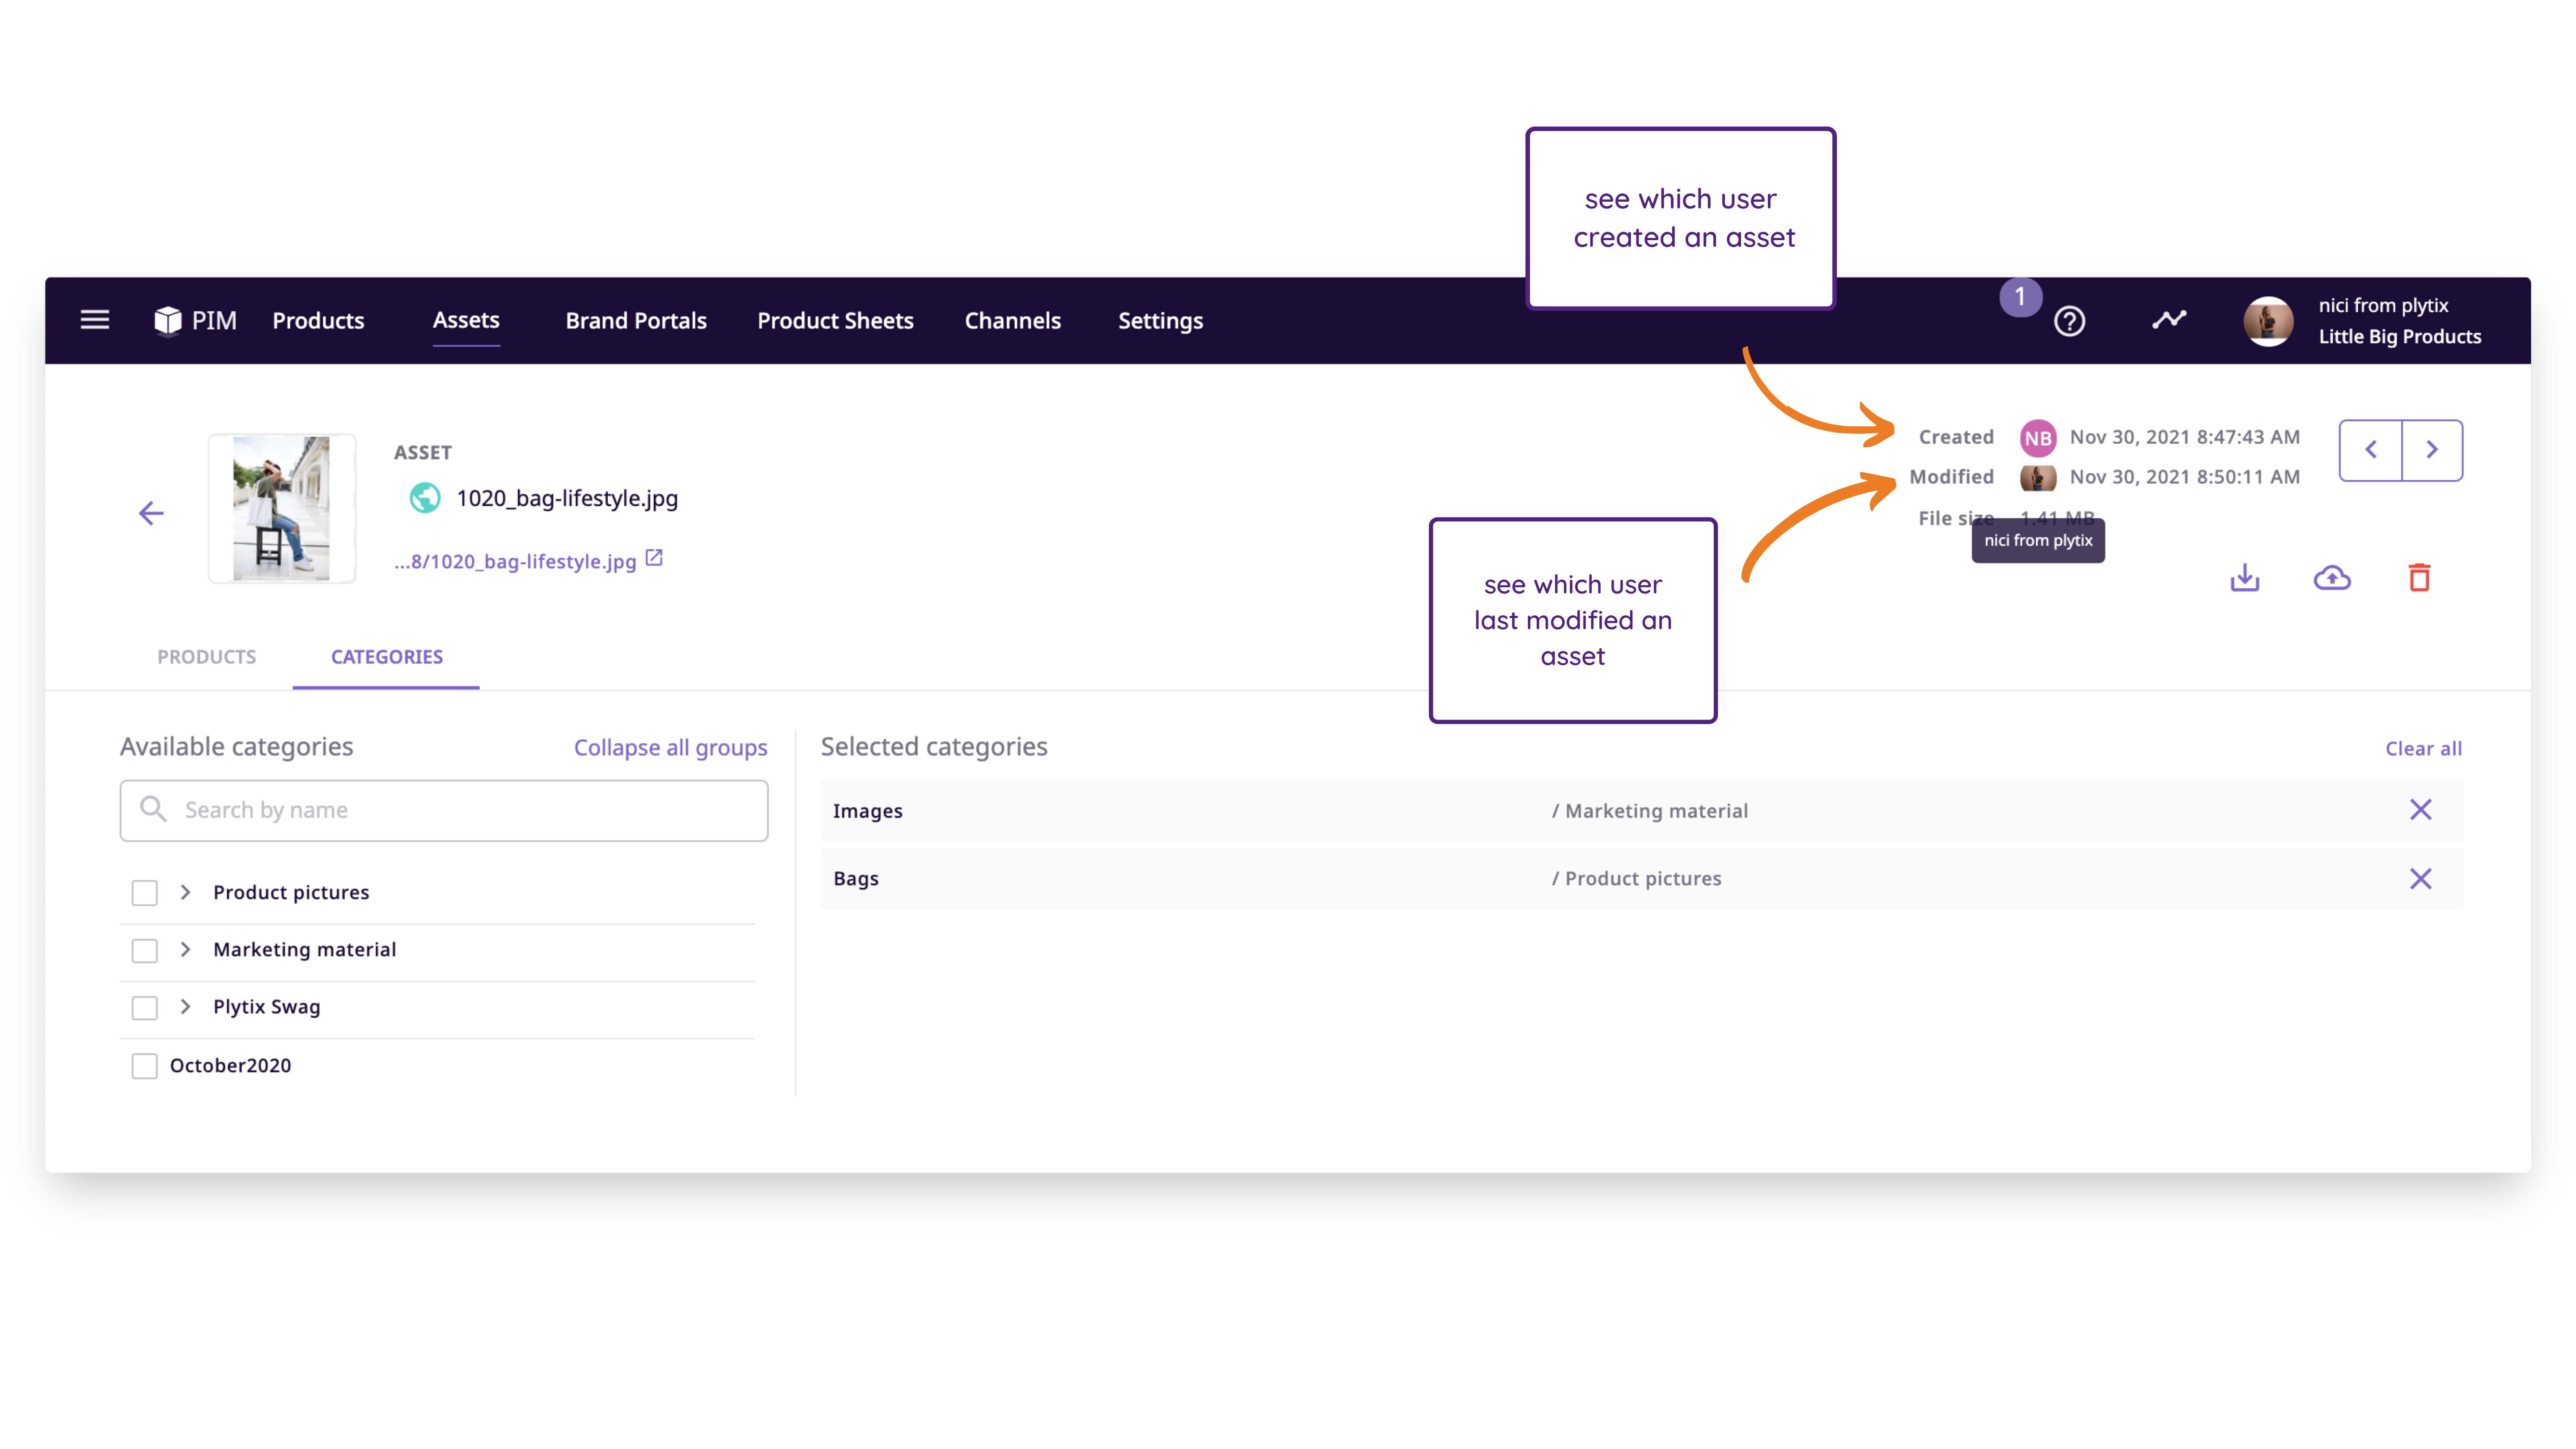Delete the asset with trash icon

pyautogui.click(x=2419, y=578)
